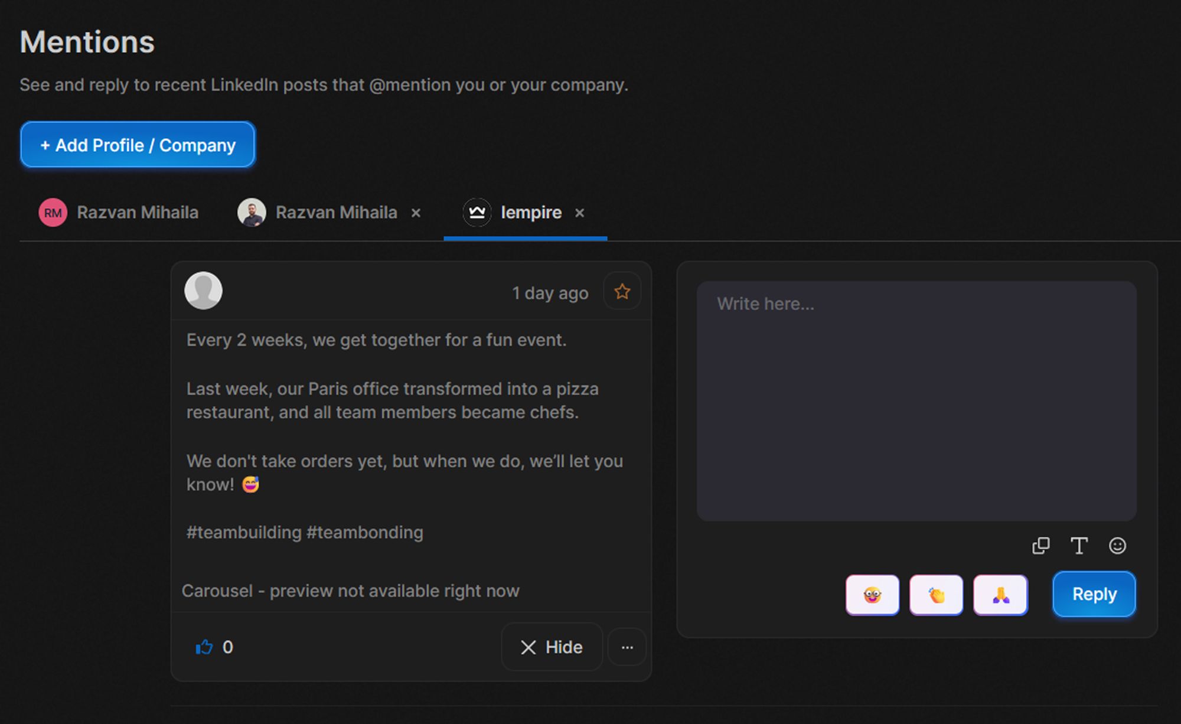
Task: Click the like count 0
Action: (228, 647)
